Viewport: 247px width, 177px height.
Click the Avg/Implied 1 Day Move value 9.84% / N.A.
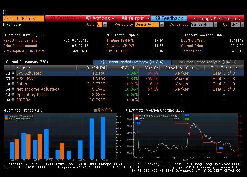[x=78, y=51]
